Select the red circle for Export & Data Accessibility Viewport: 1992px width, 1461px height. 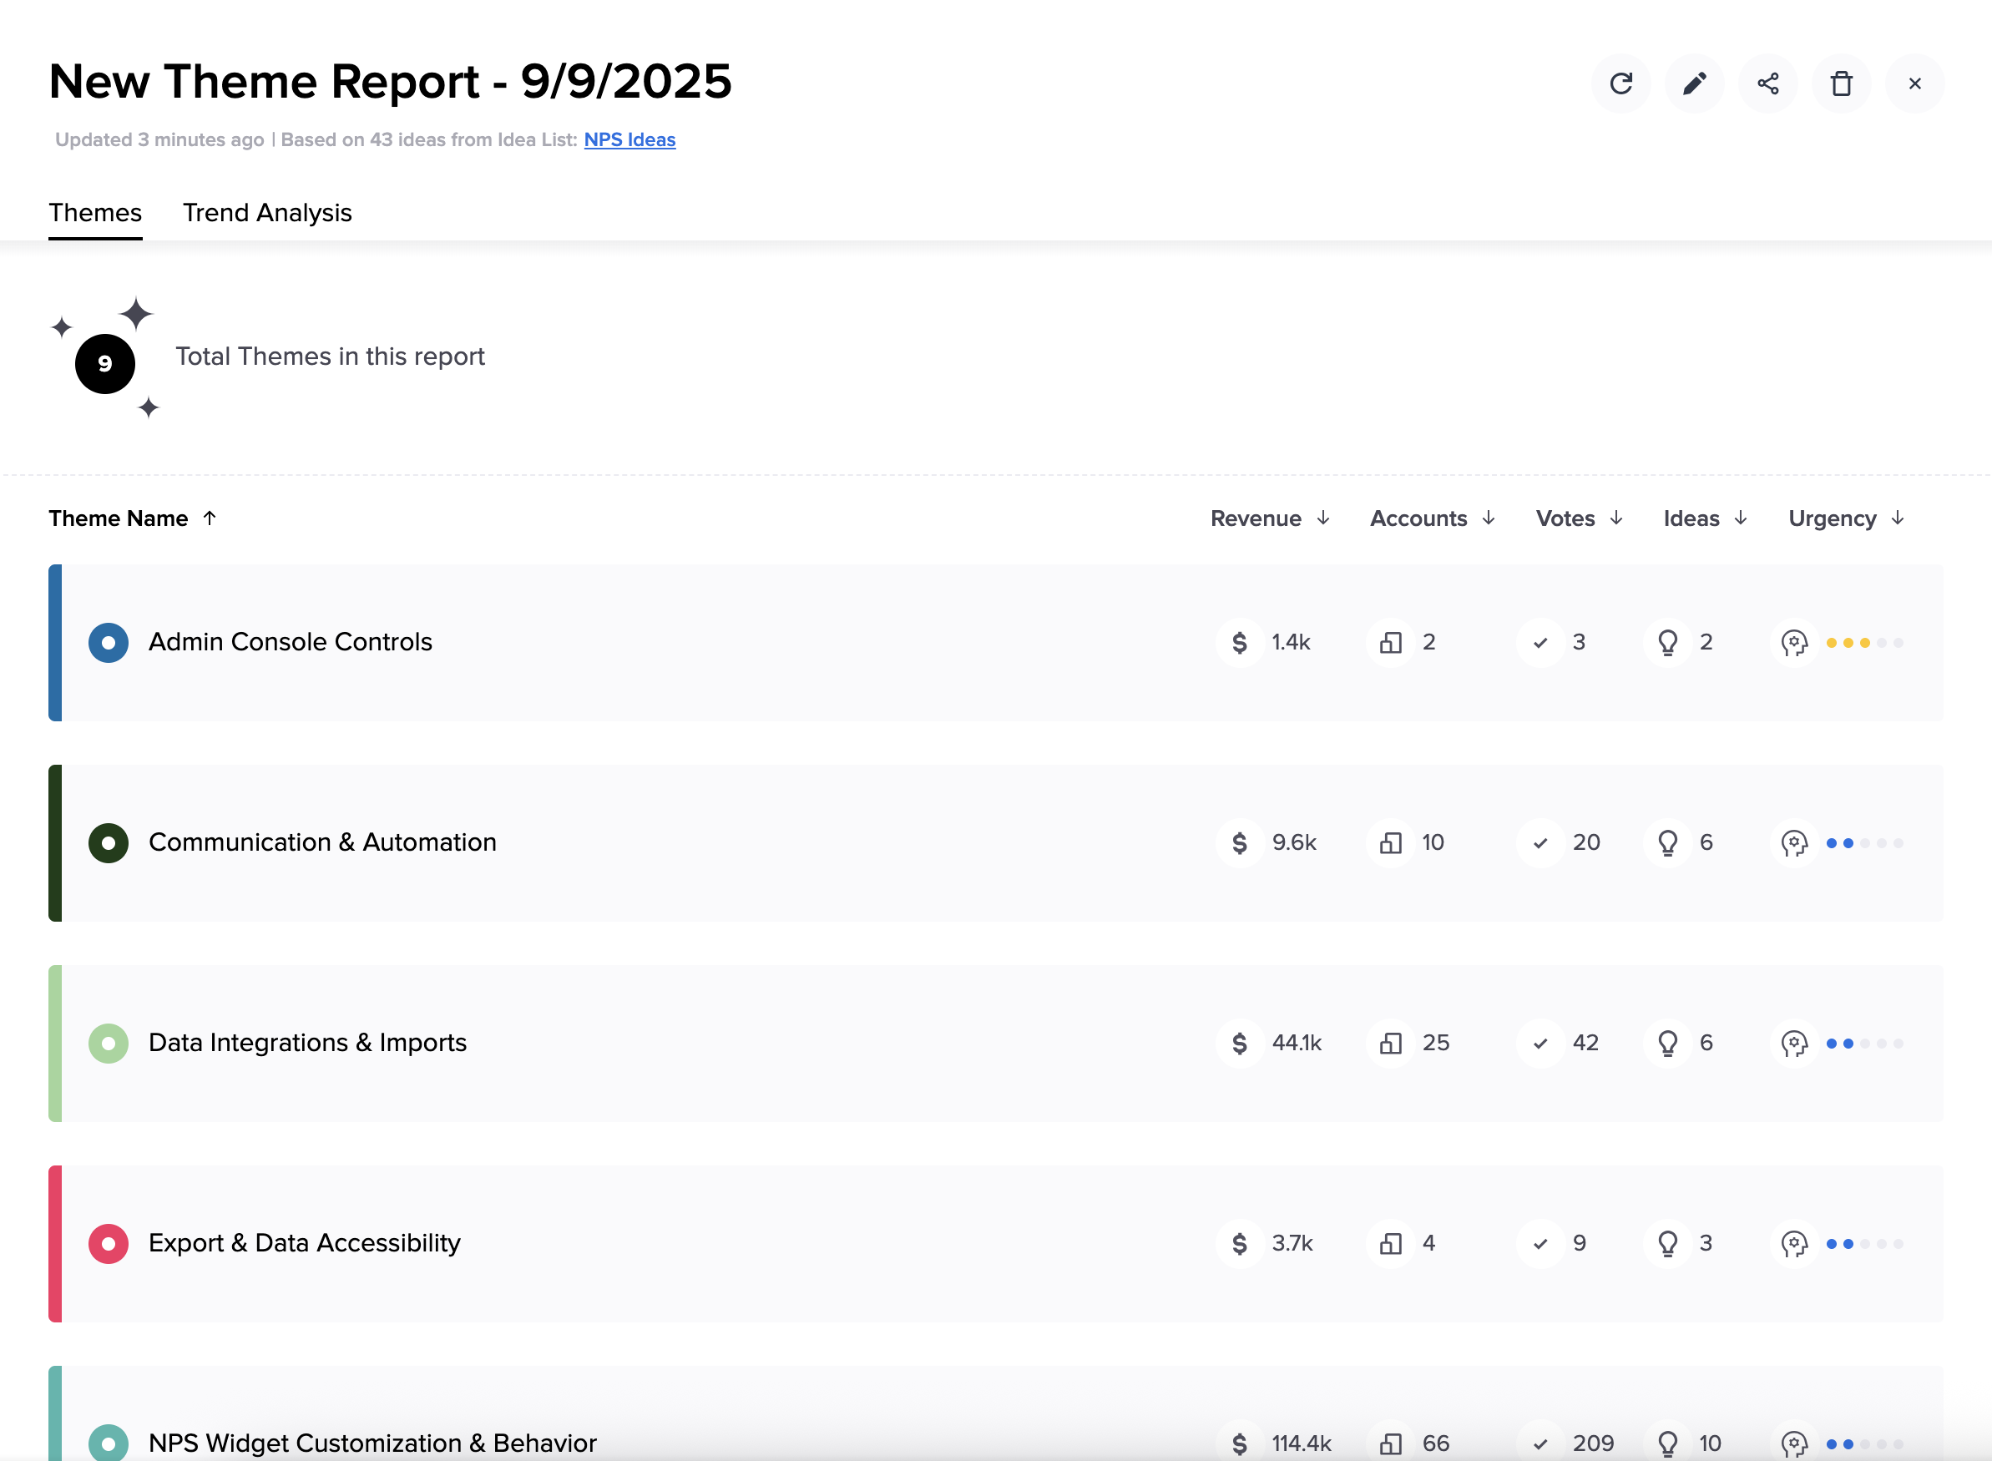pyautogui.click(x=109, y=1244)
